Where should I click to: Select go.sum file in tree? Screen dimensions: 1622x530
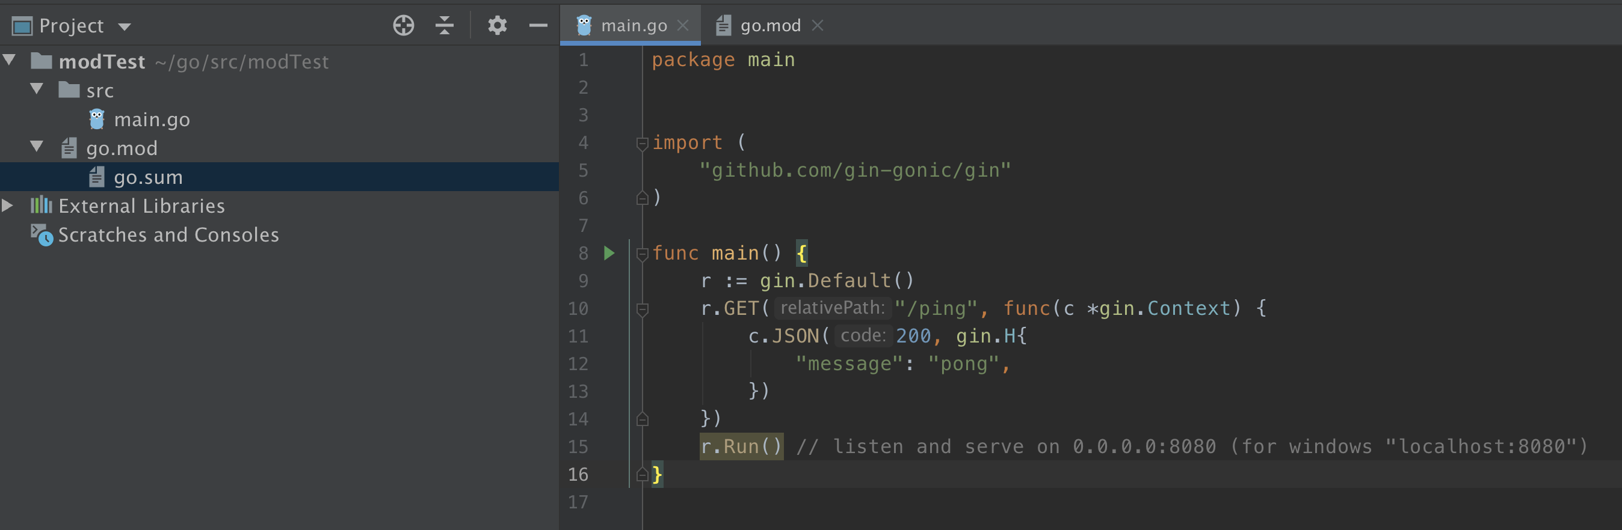coord(148,177)
